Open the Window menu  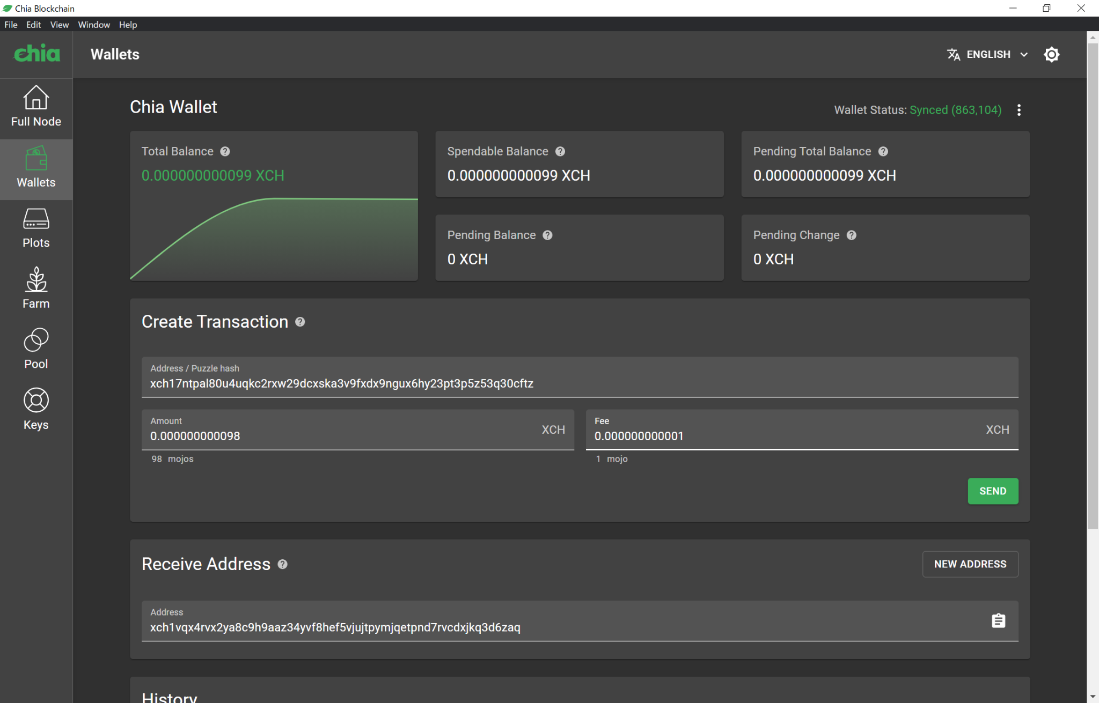94,25
